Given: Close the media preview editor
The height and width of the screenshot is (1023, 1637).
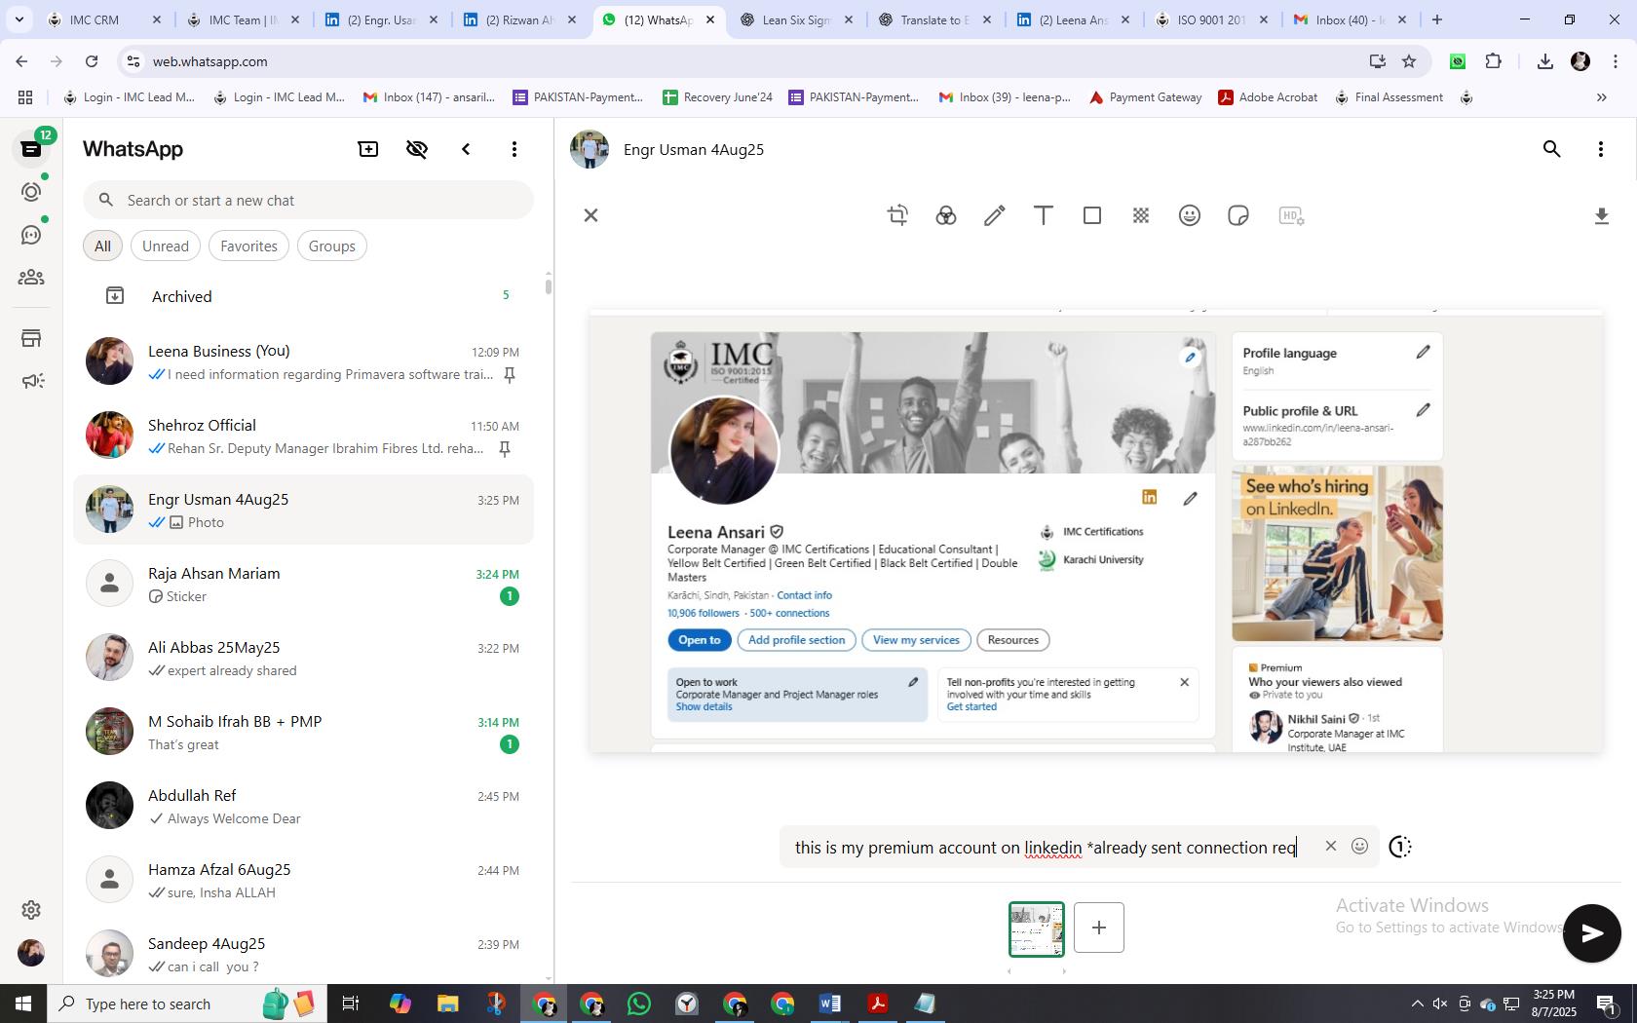Looking at the screenshot, I should (590, 215).
